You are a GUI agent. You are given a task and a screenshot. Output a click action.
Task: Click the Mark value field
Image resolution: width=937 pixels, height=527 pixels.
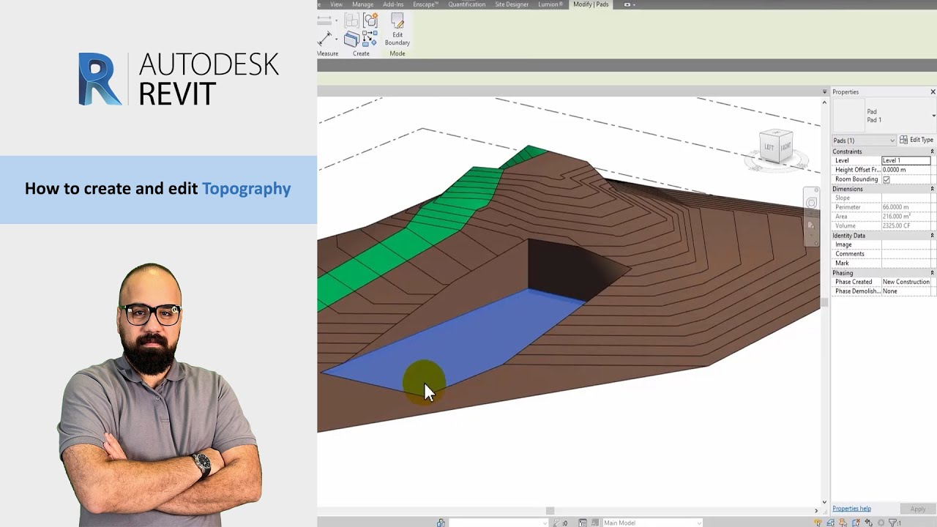pyautogui.click(x=906, y=263)
